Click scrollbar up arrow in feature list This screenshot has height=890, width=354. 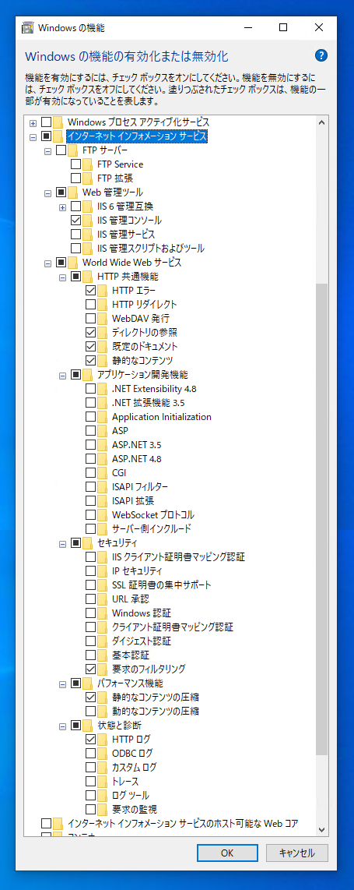pyautogui.click(x=322, y=122)
